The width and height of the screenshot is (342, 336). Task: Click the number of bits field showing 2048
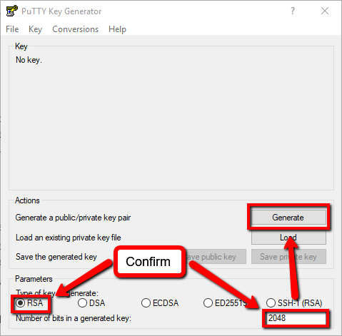point(296,318)
